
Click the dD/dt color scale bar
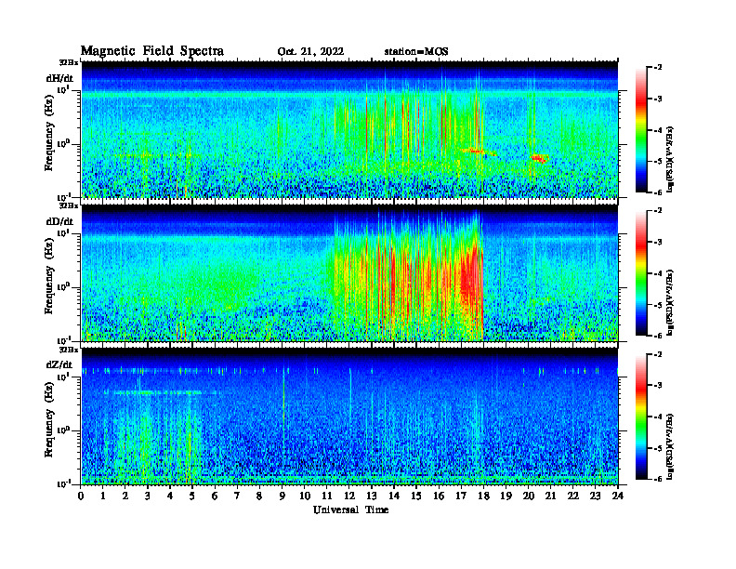tap(641, 272)
